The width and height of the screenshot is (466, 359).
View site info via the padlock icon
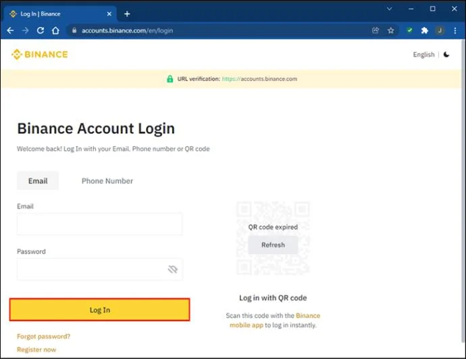click(x=74, y=30)
